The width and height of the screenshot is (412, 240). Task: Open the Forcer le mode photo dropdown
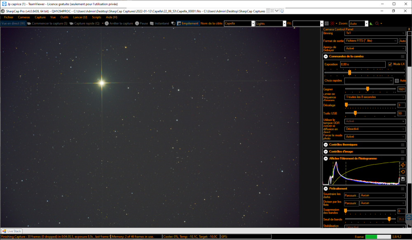[x=375, y=136]
